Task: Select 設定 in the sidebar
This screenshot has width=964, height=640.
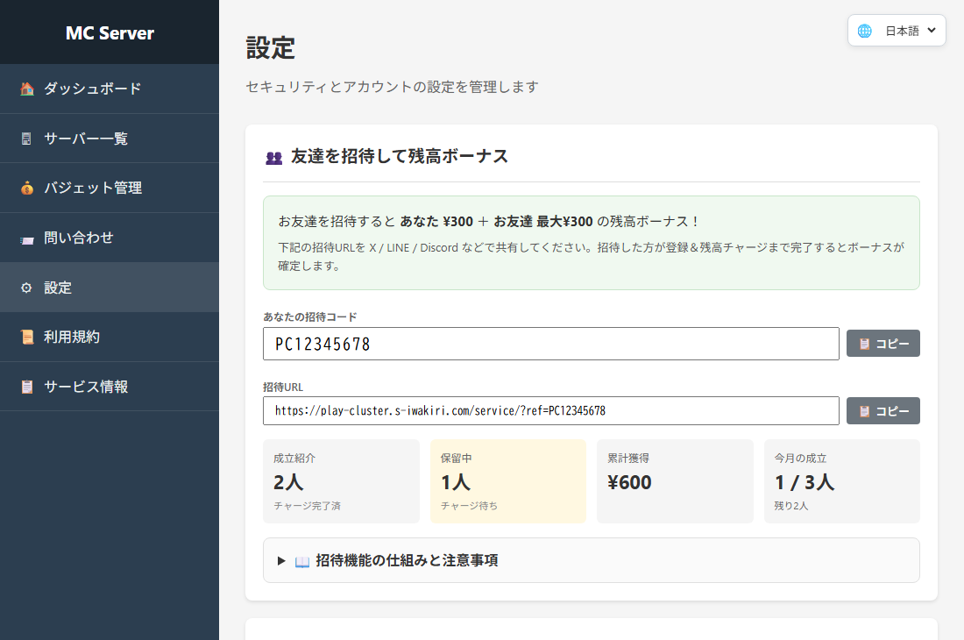Action: 110,288
